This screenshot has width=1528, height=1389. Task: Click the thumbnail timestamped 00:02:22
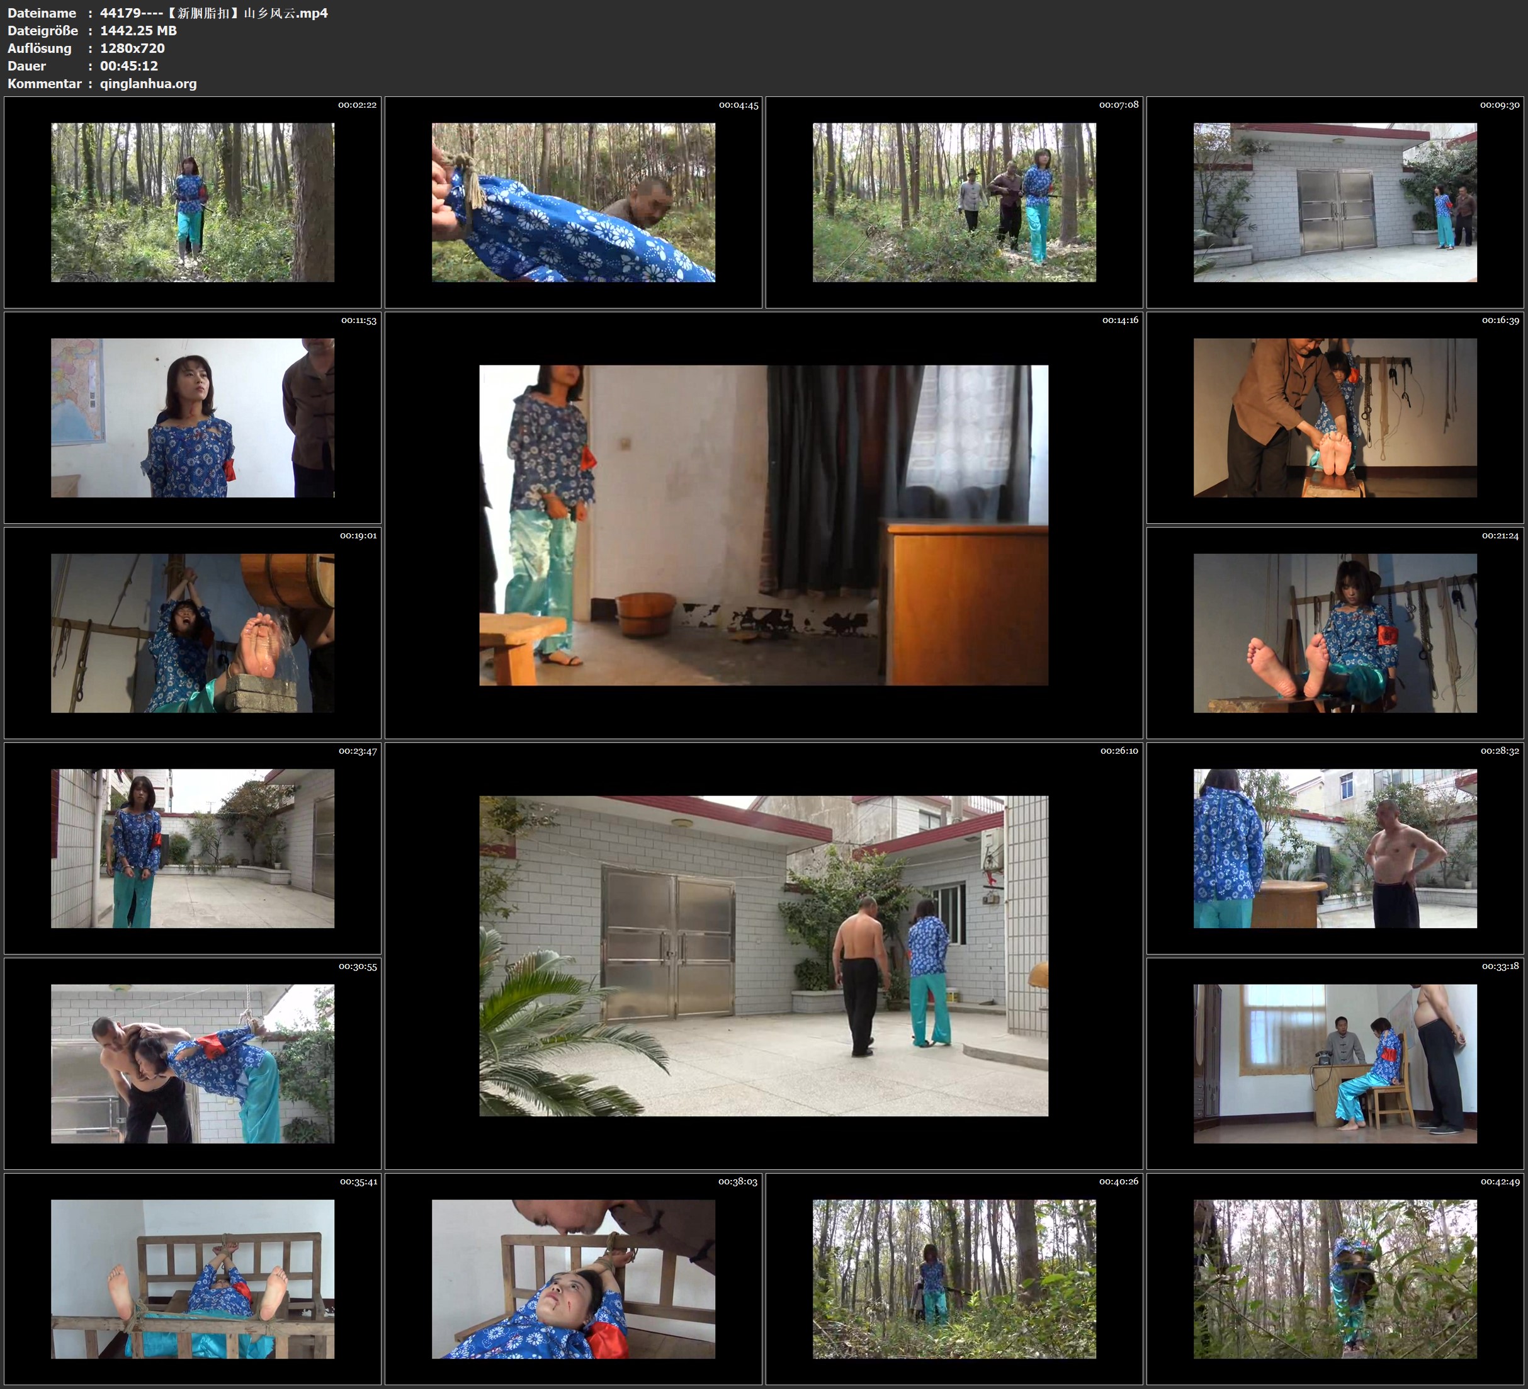click(193, 203)
